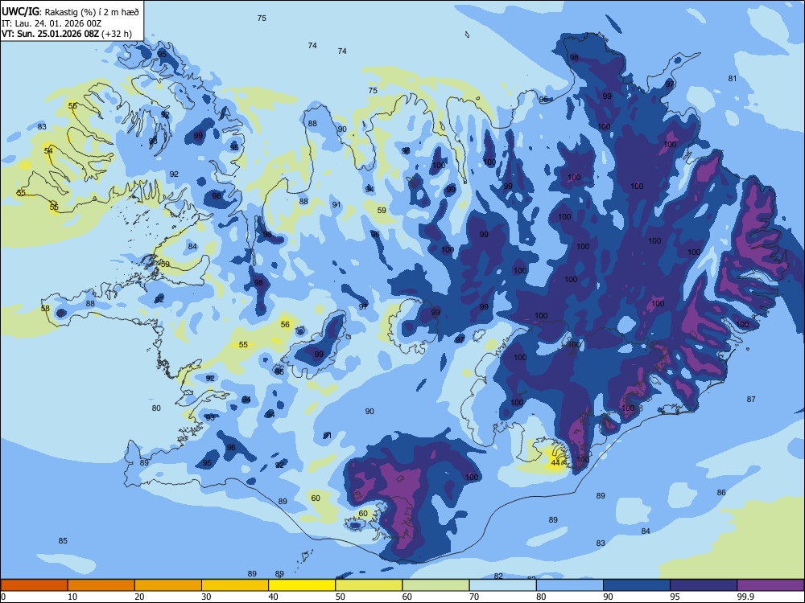Click the orange 10–20 legend swatch
Image resolution: width=805 pixels, height=603 pixels.
(x=101, y=585)
